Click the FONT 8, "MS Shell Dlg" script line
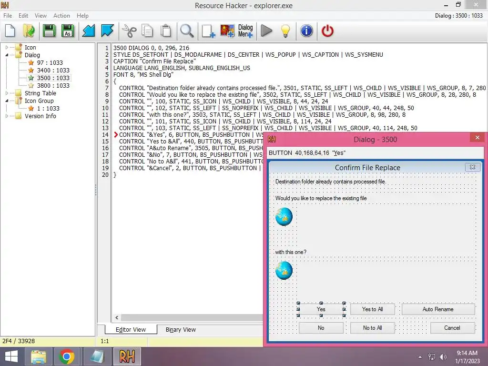Image resolution: width=488 pixels, height=366 pixels. pyautogui.click(x=143, y=75)
